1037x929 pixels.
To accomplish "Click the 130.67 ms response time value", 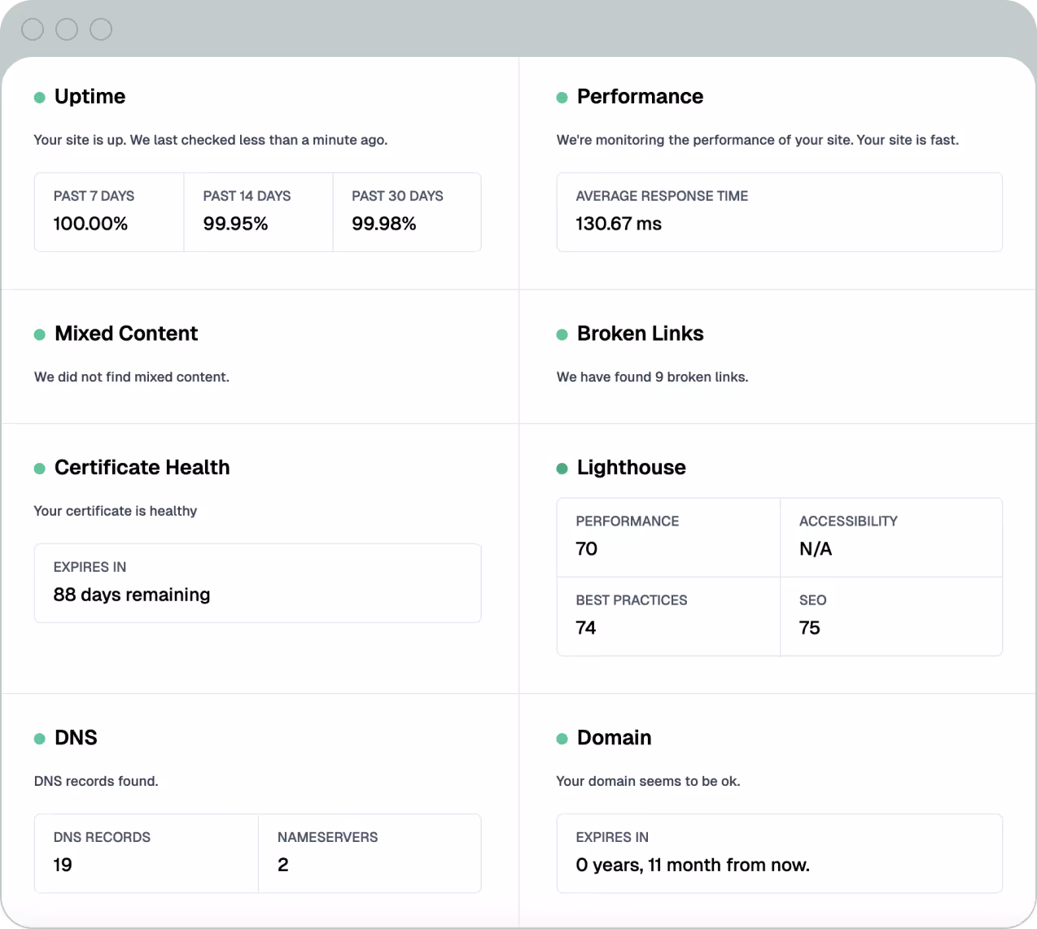I will click(619, 224).
